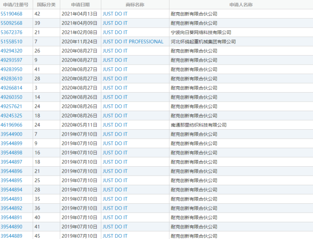Select class 36 in row 39544892
The width and height of the screenshot is (313, 239).
(x=38, y=208)
